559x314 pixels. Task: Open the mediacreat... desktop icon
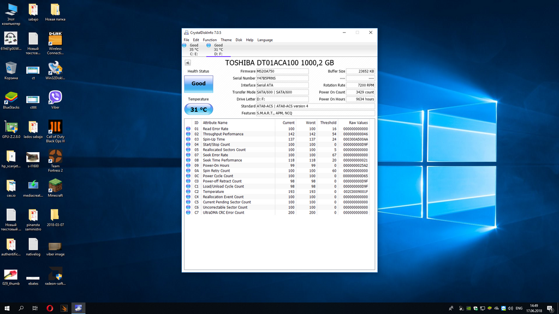(33, 188)
